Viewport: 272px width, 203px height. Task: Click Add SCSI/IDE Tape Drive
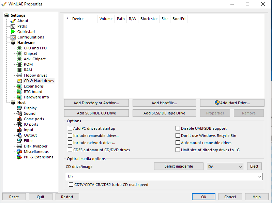click(x=164, y=113)
